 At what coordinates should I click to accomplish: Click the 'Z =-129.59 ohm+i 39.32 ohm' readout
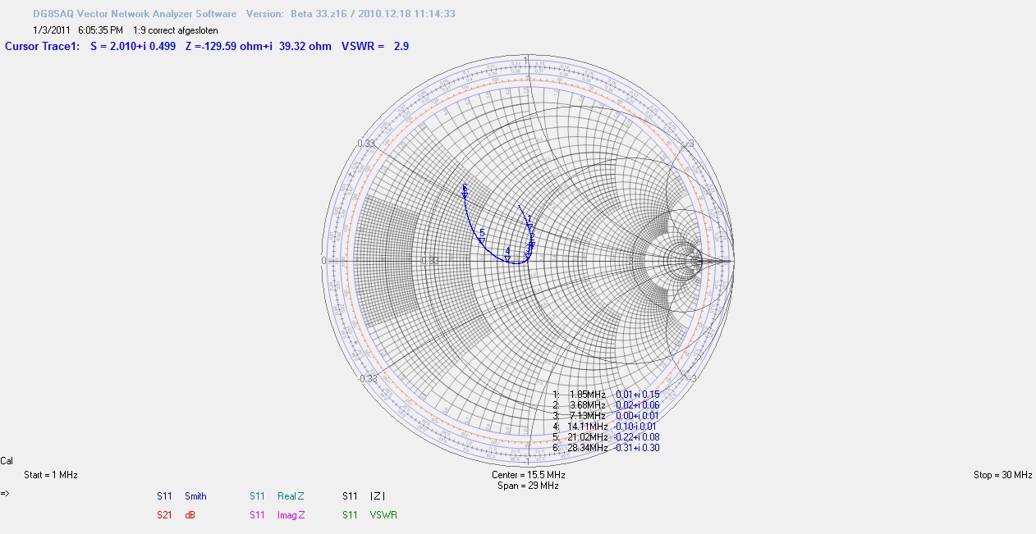click(259, 46)
